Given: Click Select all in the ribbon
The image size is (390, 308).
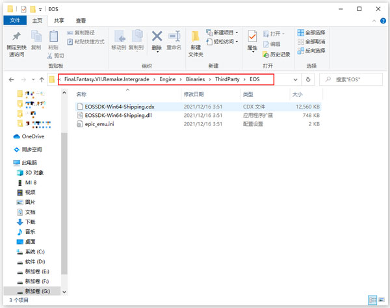Looking at the screenshot, I should (311, 32).
